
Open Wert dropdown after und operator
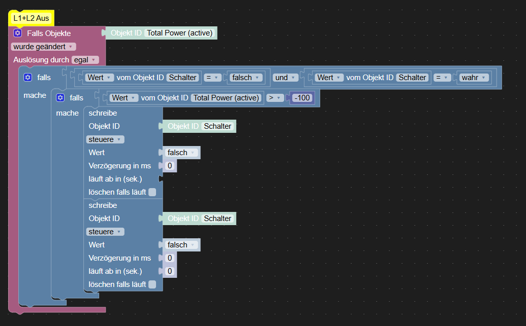329,78
